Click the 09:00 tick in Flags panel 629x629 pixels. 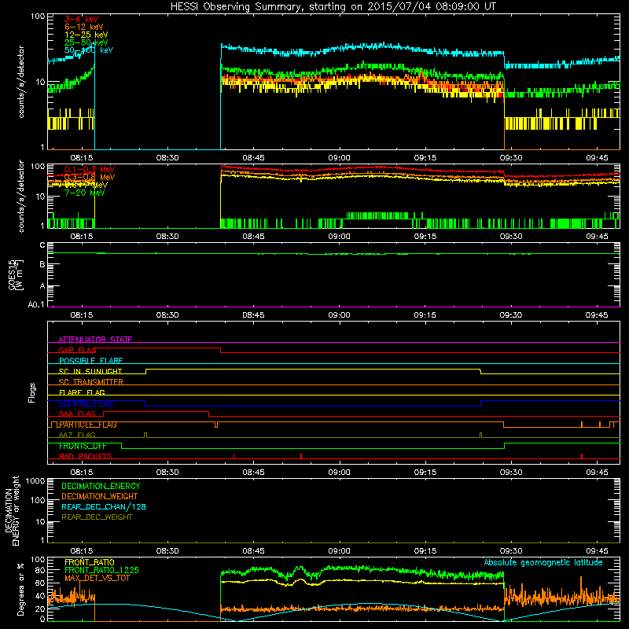click(x=340, y=473)
